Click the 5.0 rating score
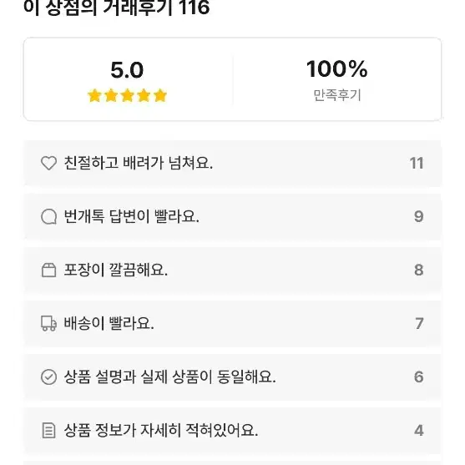Viewport: 465px width, 465px height. coord(127,70)
